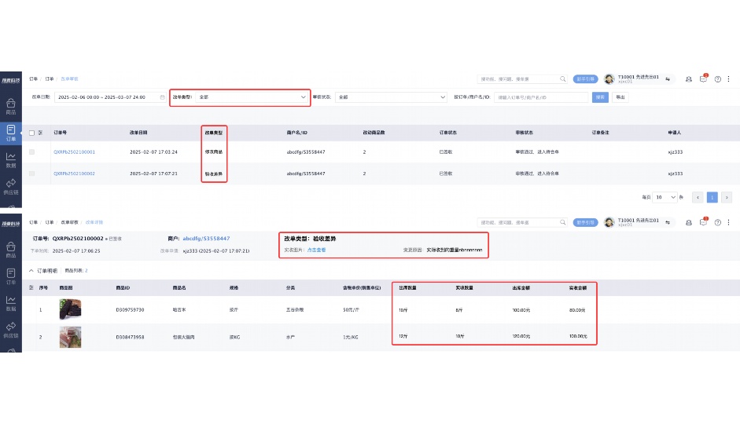Open the 审核状态 dropdown filter

[x=391, y=97]
